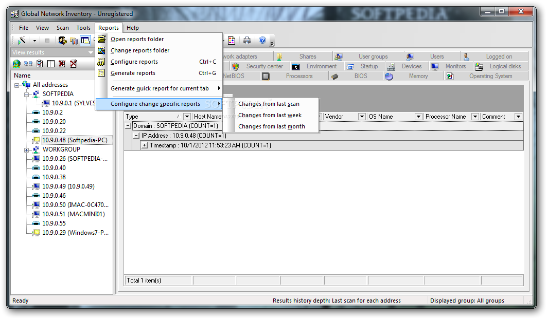The height and width of the screenshot is (319, 547).
Task: Click the Generate reports menu icon
Action: coord(101,73)
